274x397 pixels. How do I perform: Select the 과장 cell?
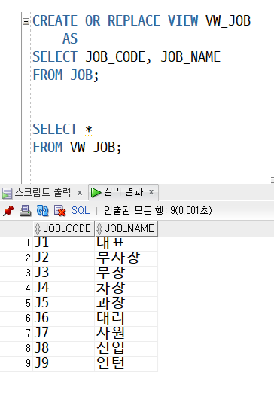(x=126, y=304)
